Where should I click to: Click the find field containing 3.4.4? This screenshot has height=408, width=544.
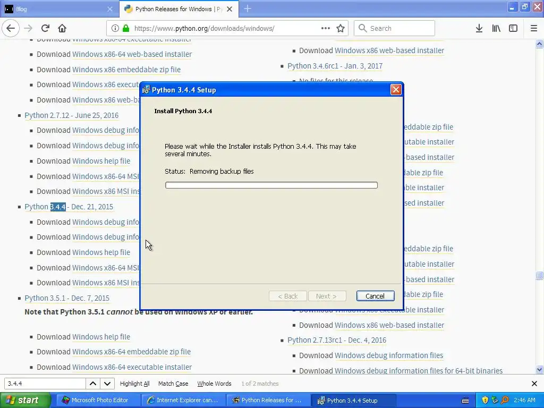tap(45, 384)
